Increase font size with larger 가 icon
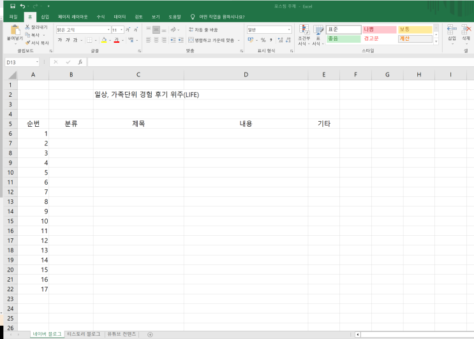474x339 pixels. (128, 29)
